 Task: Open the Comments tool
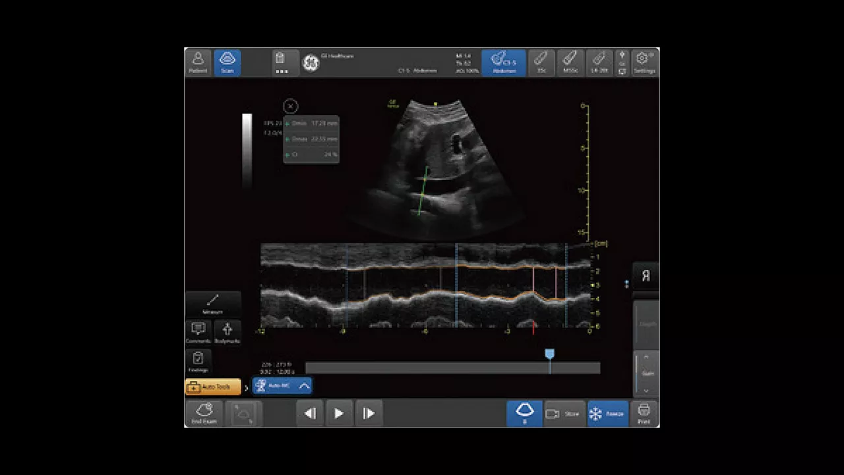click(x=198, y=332)
